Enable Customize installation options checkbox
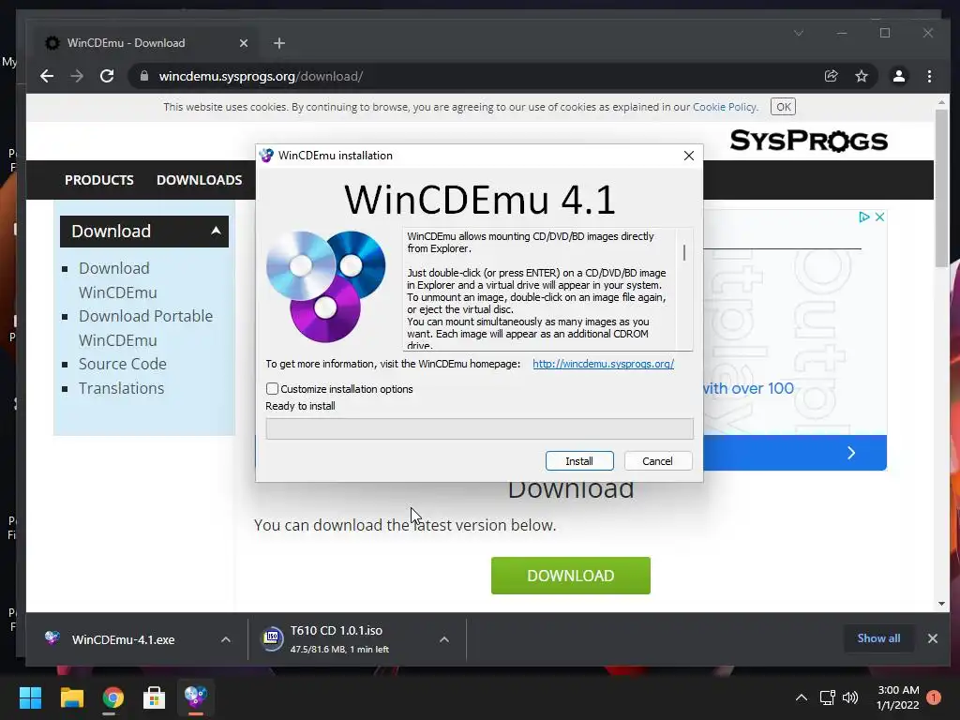 tap(273, 389)
